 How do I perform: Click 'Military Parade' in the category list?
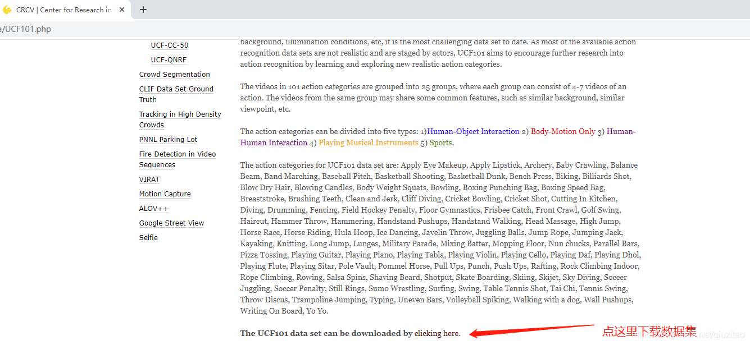[409, 243]
